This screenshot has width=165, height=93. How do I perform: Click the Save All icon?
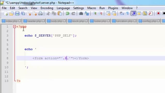tap(23, 13)
